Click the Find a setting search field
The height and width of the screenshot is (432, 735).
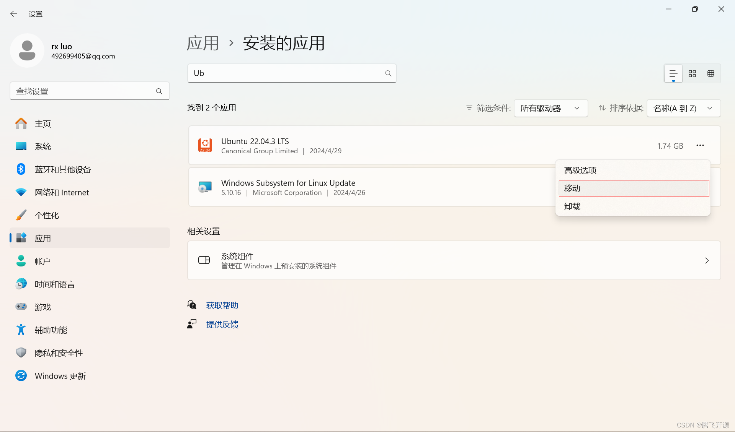pyautogui.click(x=84, y=91)
